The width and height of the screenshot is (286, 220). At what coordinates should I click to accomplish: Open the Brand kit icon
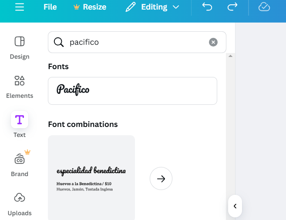coord(20,159)
